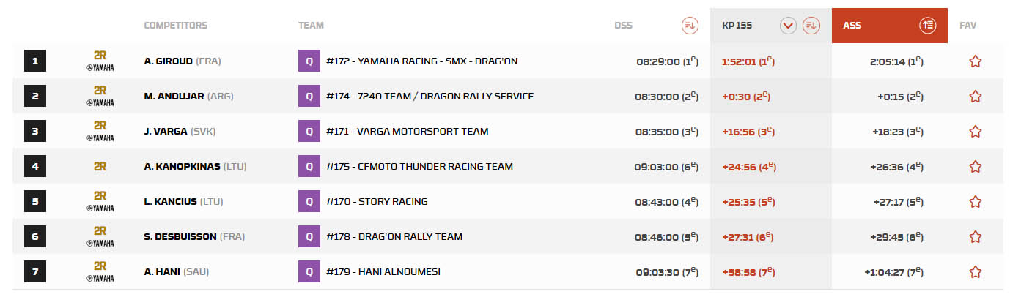
Task: Star A. Kanopkinas as a favorite
Action: (975, 167)
